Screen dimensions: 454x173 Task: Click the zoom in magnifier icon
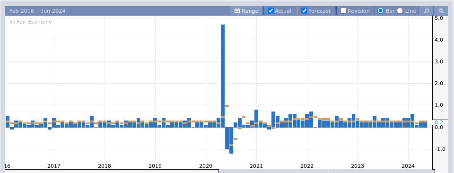coord(426,11)
